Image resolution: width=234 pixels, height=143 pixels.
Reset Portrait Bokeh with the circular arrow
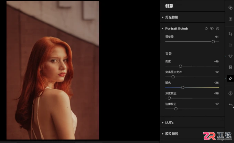coord(206,28)
